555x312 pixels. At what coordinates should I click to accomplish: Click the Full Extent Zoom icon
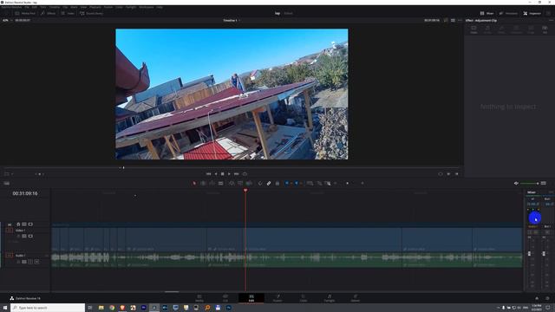pos(310,183)
